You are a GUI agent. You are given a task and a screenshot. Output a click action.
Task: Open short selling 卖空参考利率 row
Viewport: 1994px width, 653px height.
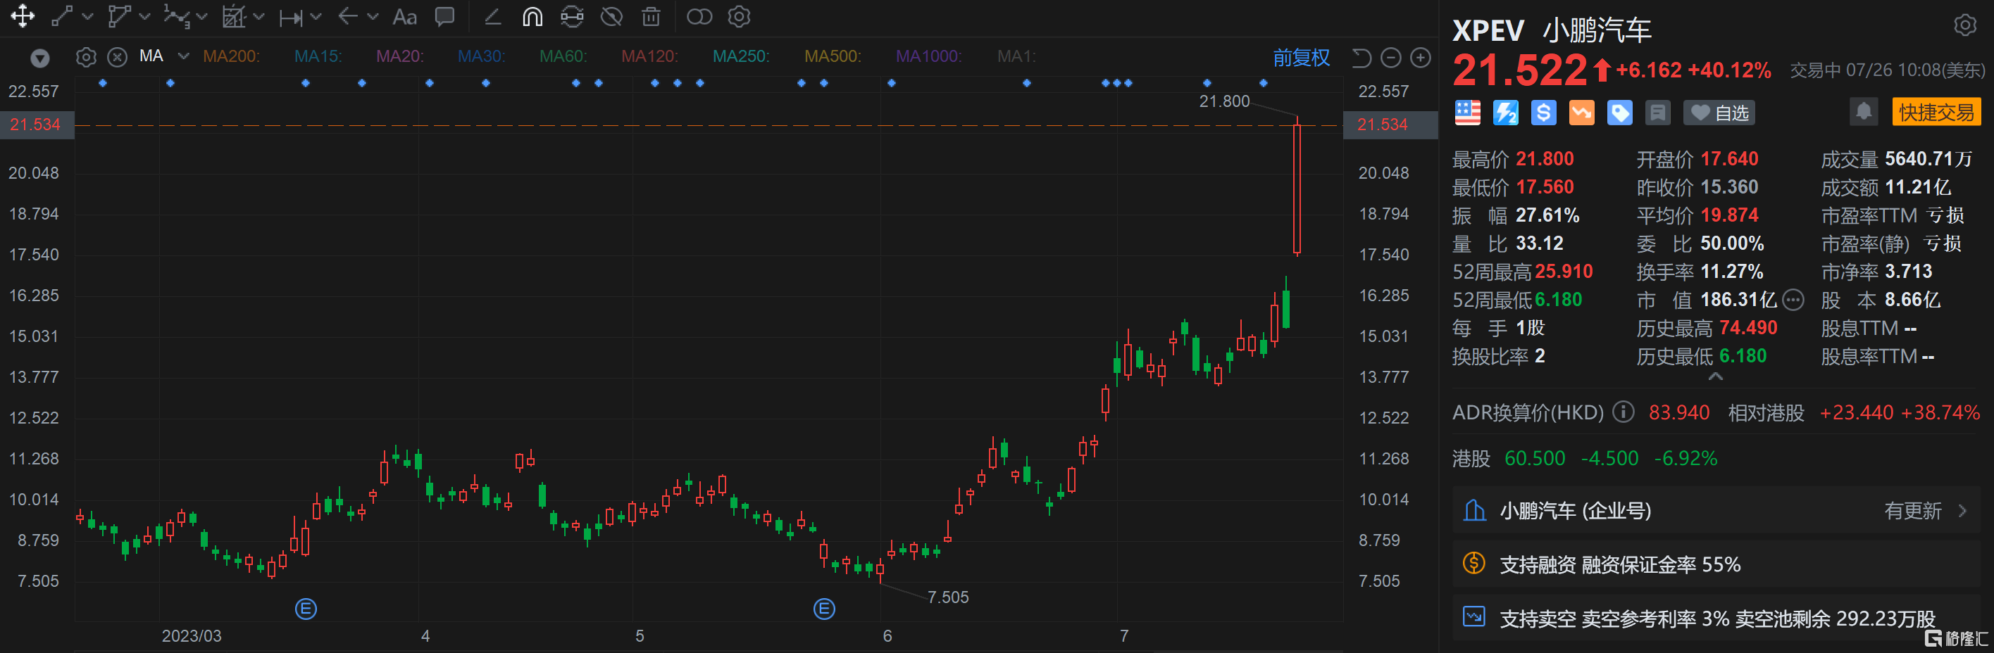click(x=1715, y=619)
